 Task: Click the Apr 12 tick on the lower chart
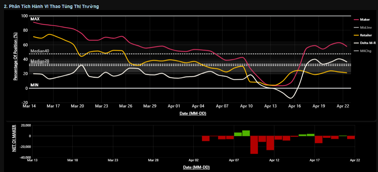tap(274, 160)
